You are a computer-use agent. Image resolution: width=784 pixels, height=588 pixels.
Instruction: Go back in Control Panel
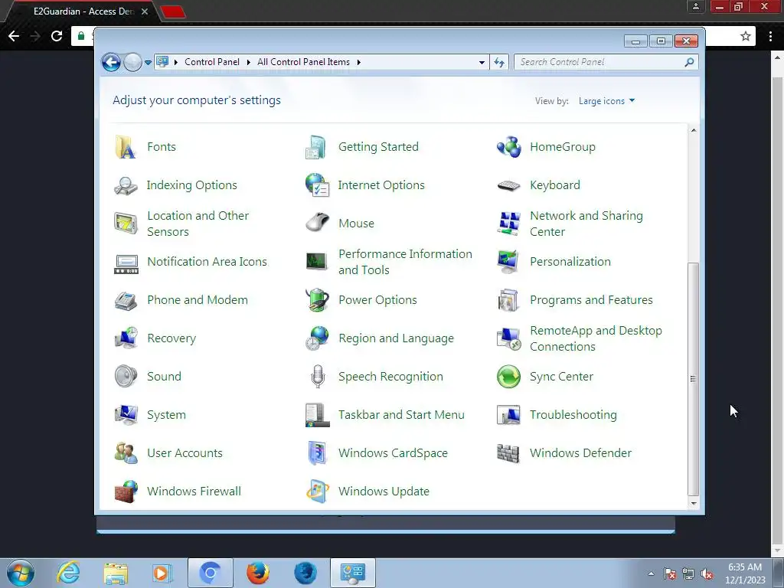(x=111, y=63)
